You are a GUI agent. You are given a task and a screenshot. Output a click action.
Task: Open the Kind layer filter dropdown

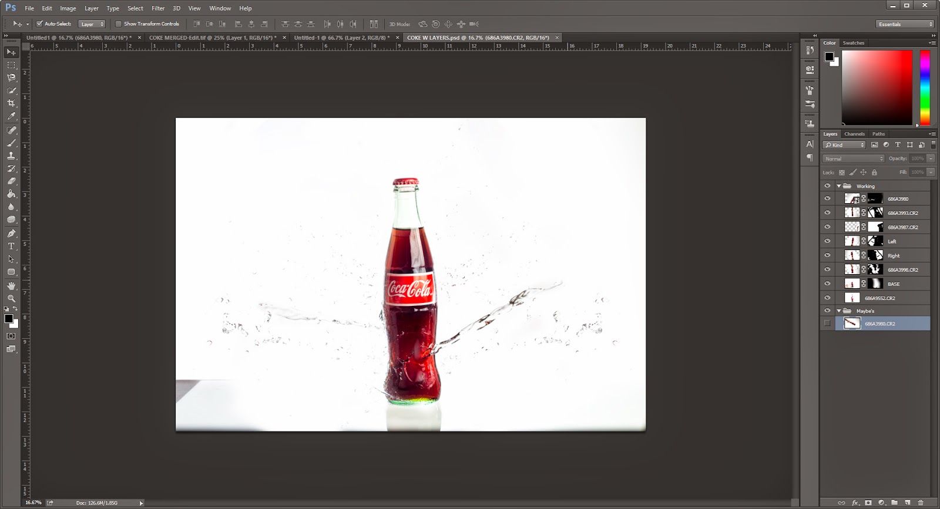(x=844, y=144)
